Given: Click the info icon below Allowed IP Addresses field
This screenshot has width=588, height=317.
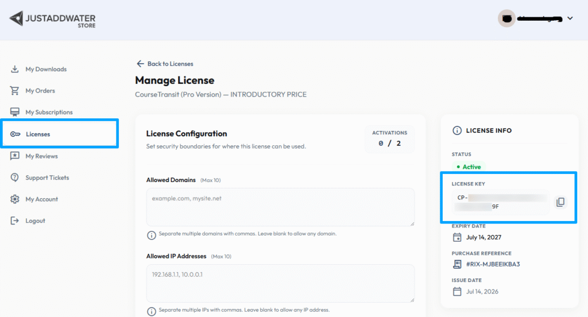Looking at the screenshot, I should (x=151, y=311).
